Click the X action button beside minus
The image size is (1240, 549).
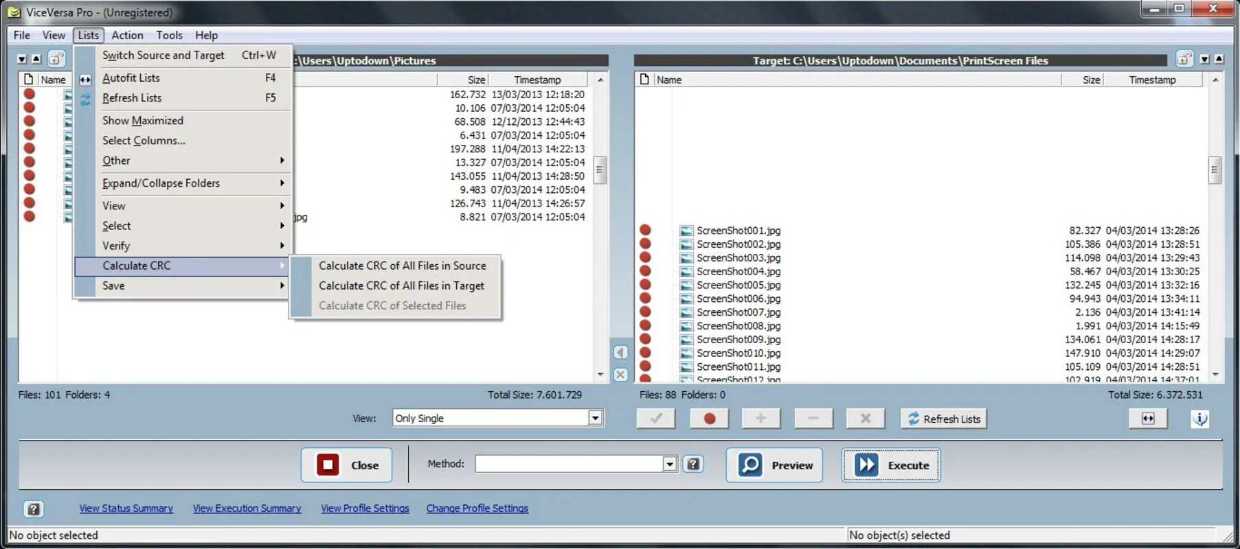click(x=866, y=419)
